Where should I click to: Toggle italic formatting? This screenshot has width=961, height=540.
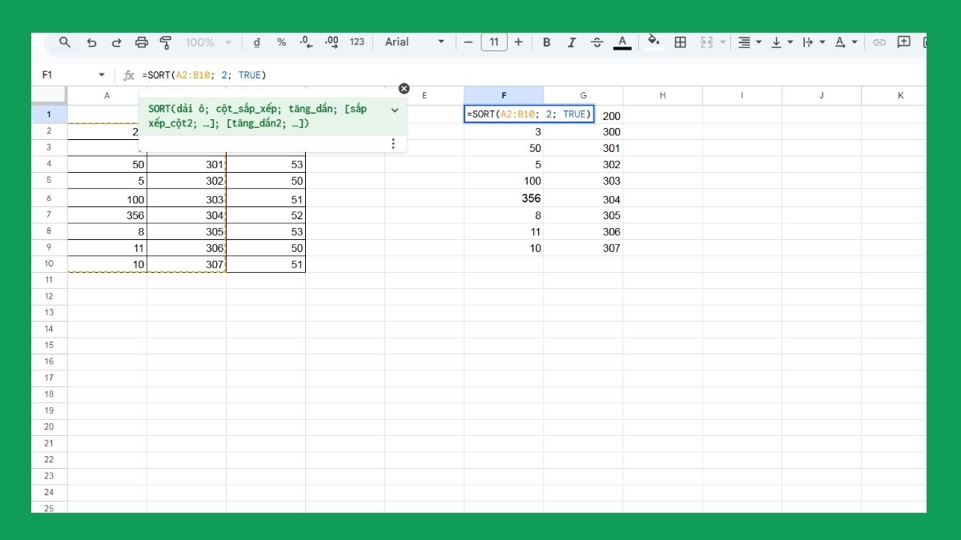[572, 42]
